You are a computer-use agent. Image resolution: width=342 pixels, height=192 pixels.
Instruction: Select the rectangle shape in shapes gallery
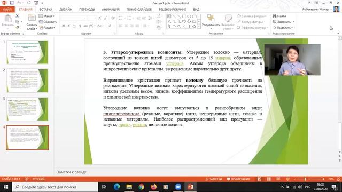tap(184, 17)
